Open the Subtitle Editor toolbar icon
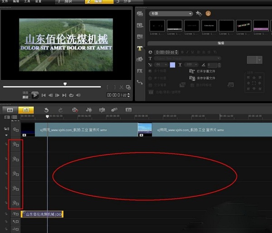 click(x=129, y=110)
